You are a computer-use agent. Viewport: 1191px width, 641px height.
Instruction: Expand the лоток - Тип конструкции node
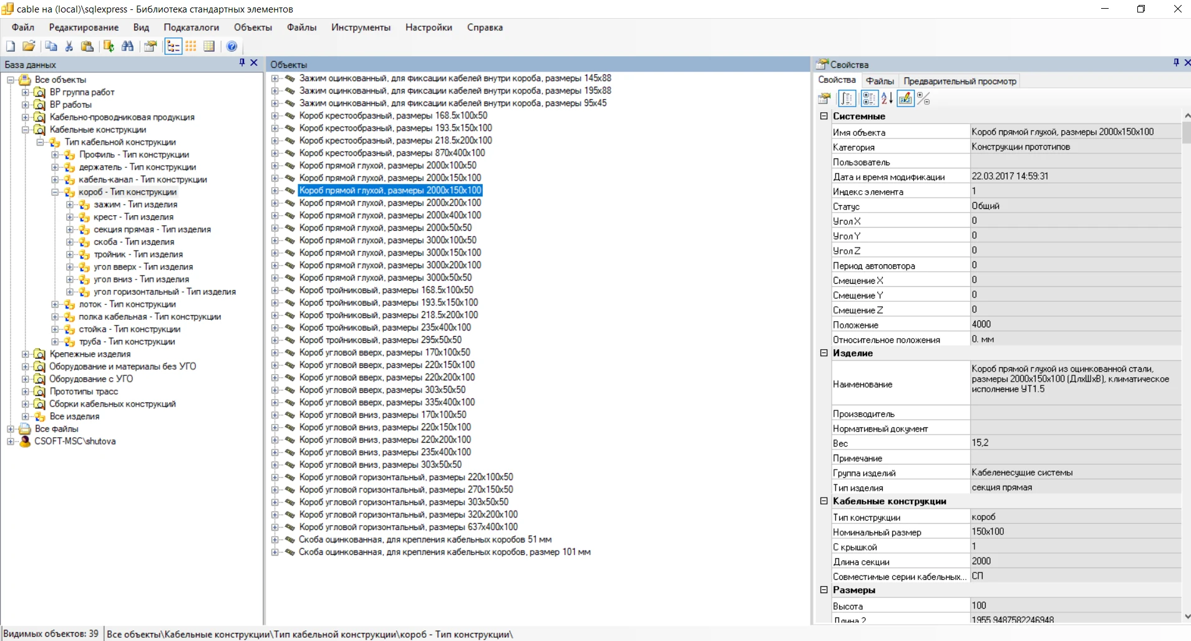click(55, 304)
